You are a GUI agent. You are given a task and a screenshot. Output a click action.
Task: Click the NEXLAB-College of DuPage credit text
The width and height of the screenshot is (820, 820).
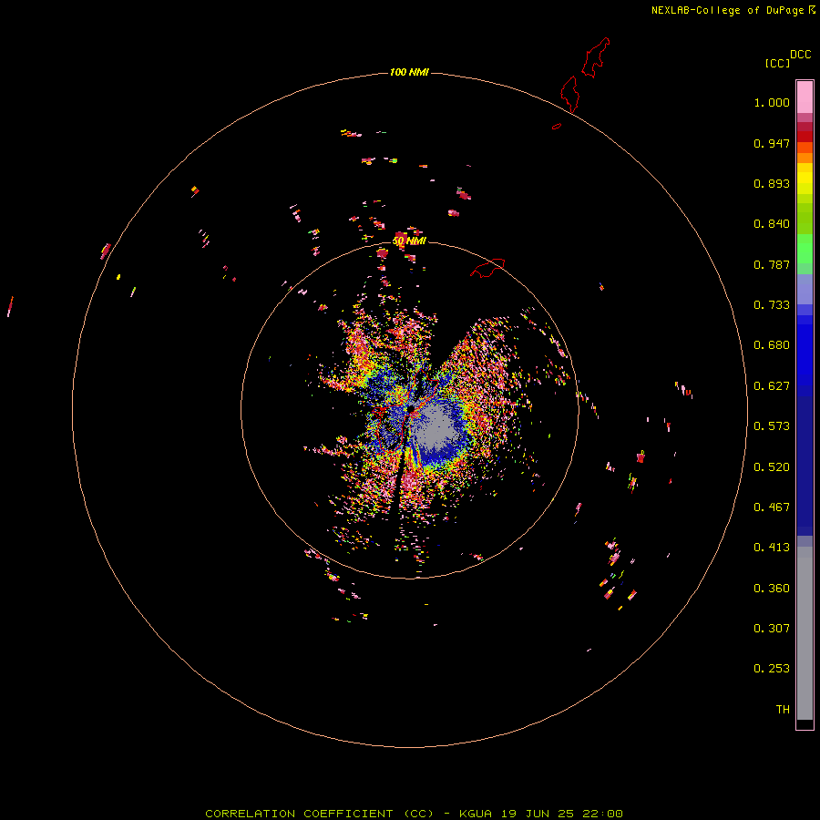(727, 10)
